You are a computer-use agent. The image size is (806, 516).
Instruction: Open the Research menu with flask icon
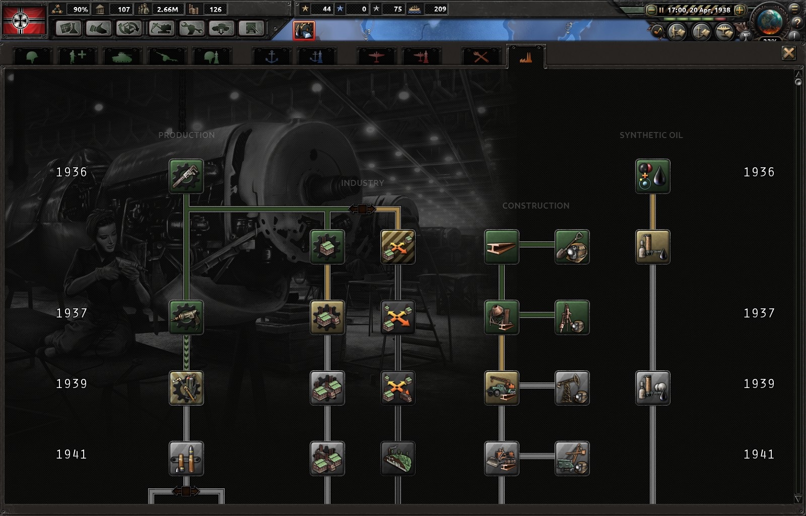[x=69, y=28]
